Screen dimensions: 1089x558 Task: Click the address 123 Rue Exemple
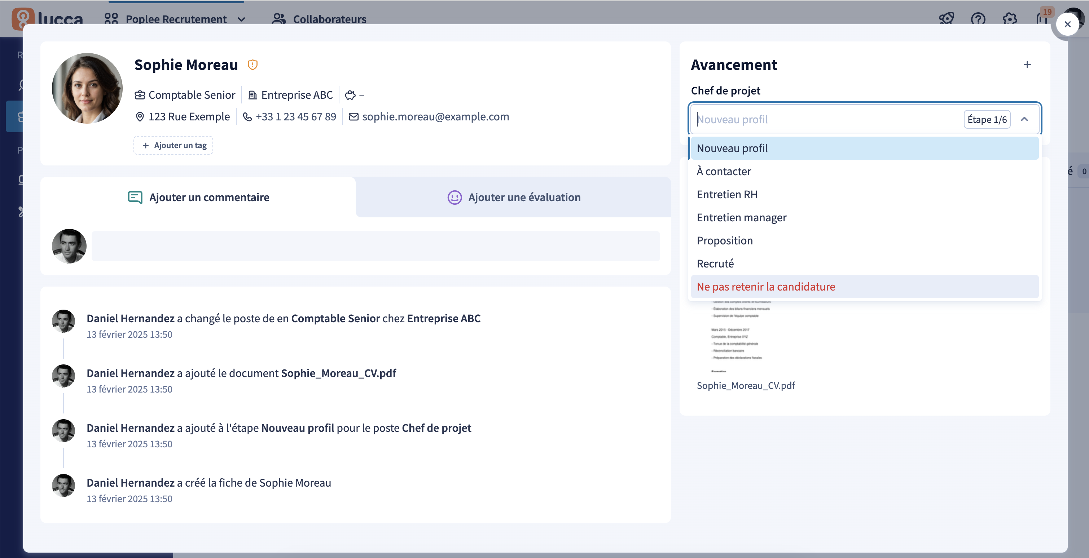189,116
